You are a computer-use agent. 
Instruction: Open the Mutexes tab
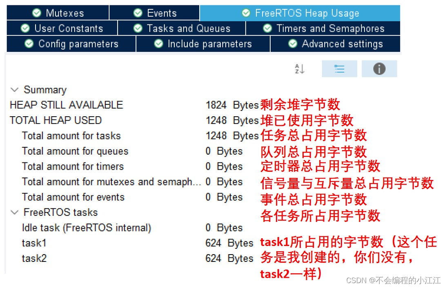(x=58, y=13)
